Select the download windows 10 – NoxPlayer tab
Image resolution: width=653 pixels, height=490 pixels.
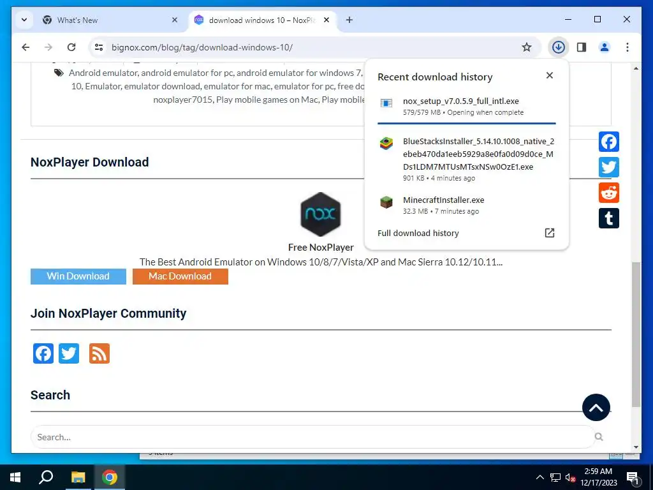click(x=263, y=20)
